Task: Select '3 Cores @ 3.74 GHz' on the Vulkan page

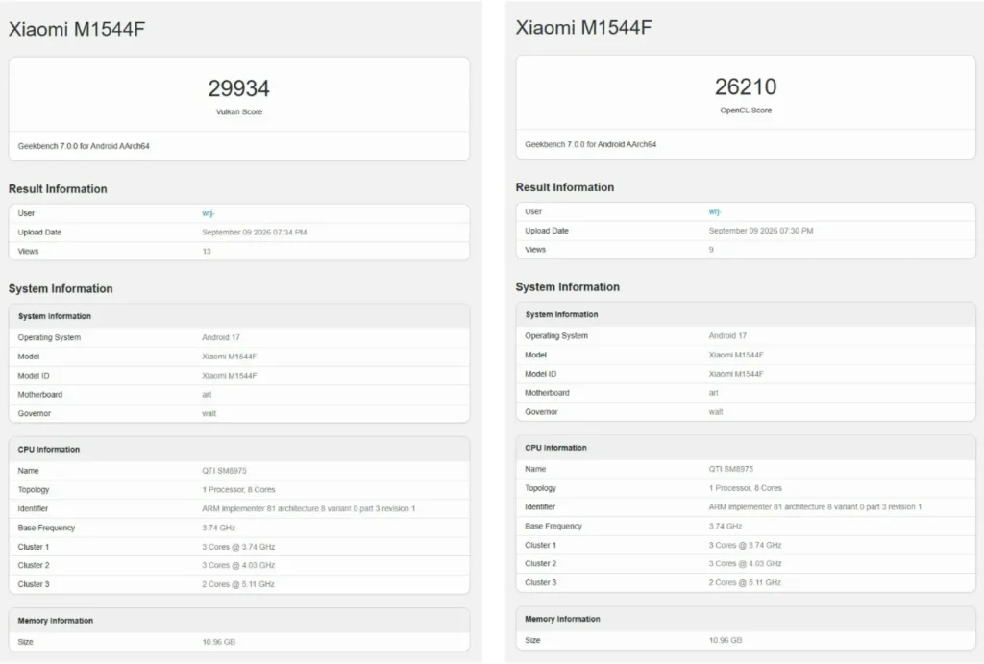Action: [238, 547]
